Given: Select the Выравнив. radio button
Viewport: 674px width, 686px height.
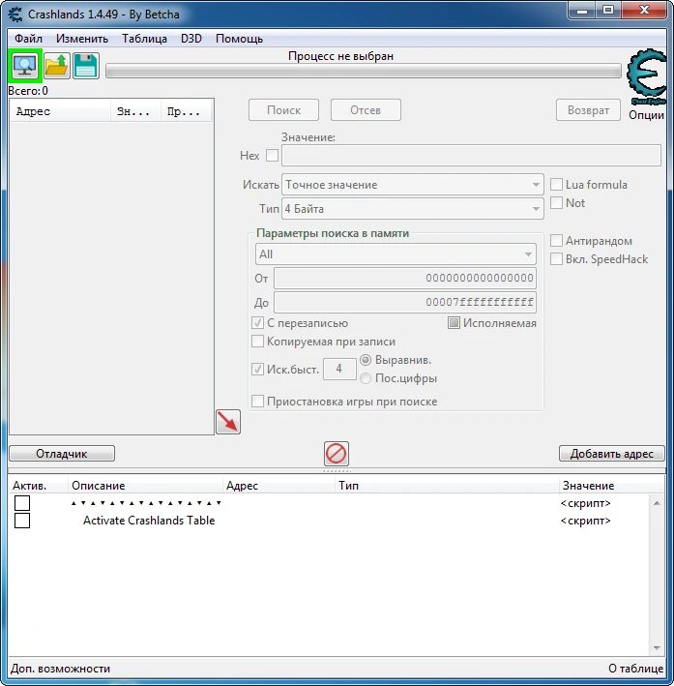Looking at the screenshot, I should [x=366, y=360].
